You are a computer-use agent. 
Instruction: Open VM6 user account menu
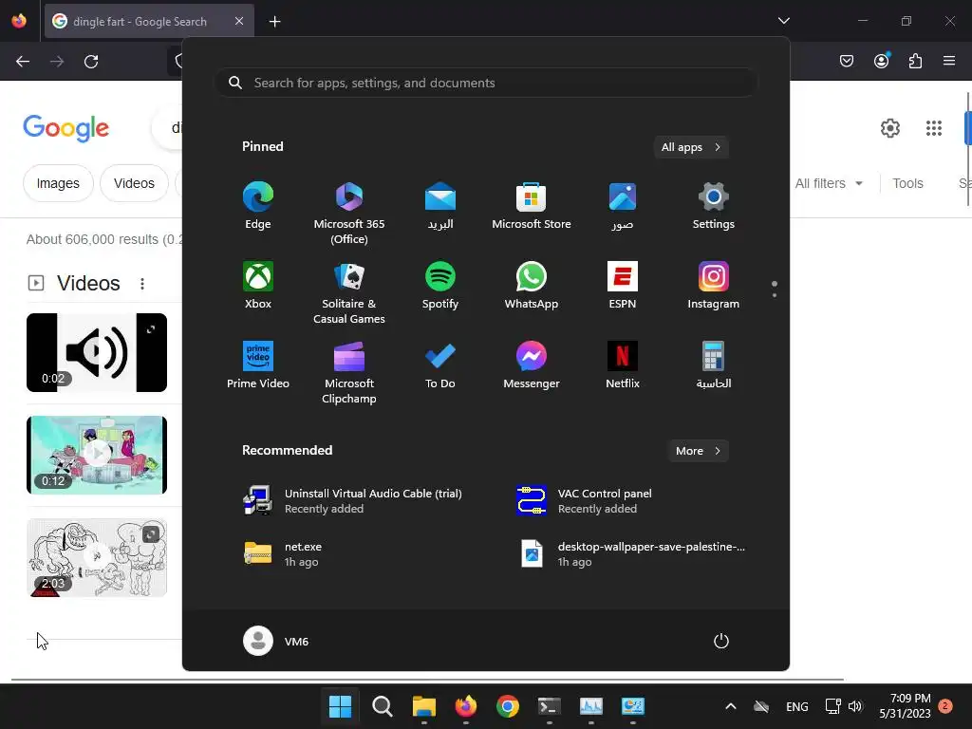coord(276,641)
